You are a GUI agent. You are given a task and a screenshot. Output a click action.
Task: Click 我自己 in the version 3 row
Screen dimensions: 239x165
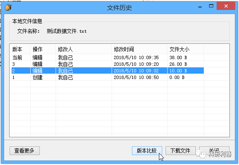(66, 64)
